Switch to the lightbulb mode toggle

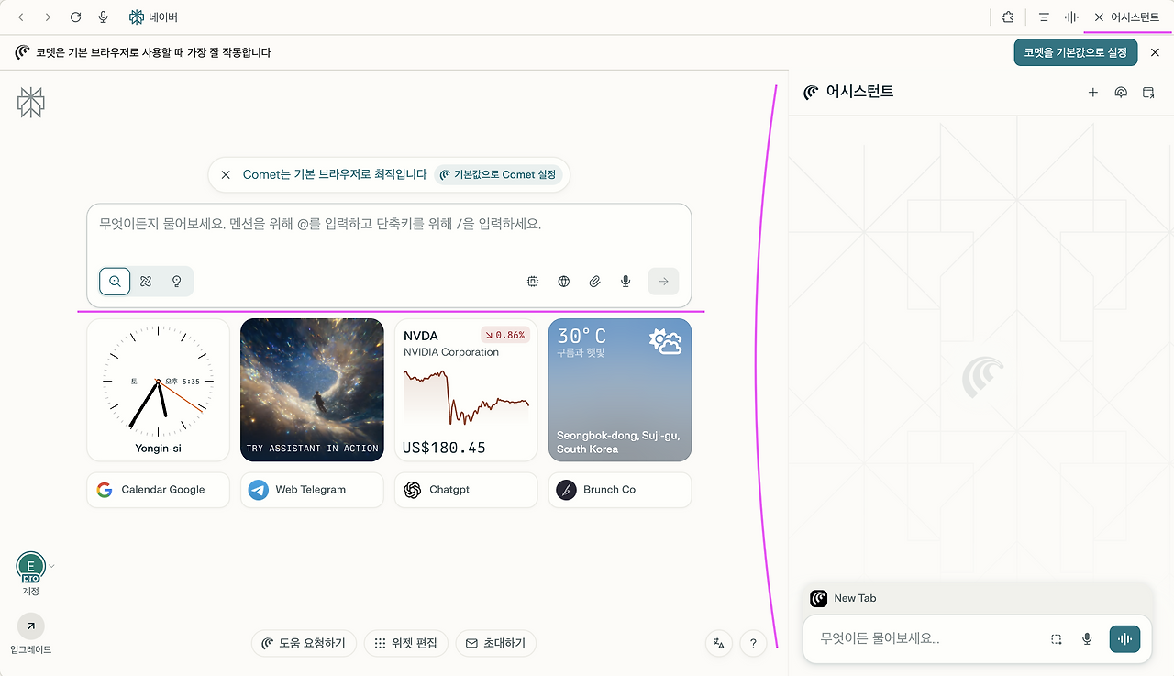[177, 282]
